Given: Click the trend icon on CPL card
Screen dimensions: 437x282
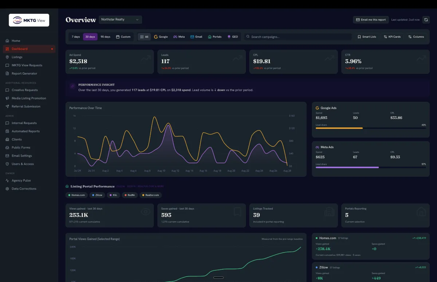Looking at the screenshot, I should click(330, 58).
